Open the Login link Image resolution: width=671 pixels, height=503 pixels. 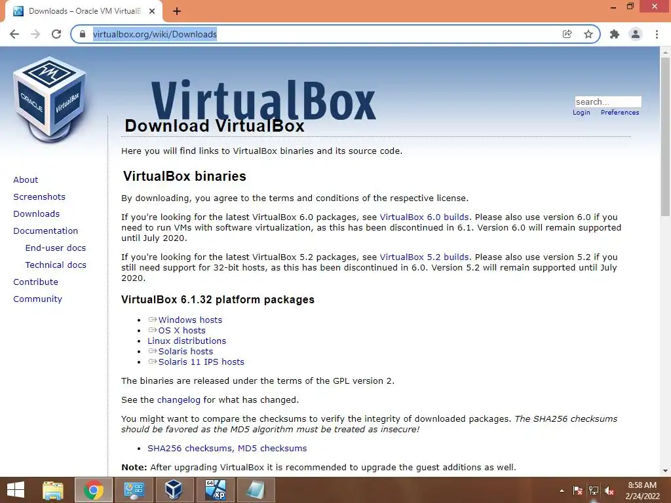tap(581, 113)
